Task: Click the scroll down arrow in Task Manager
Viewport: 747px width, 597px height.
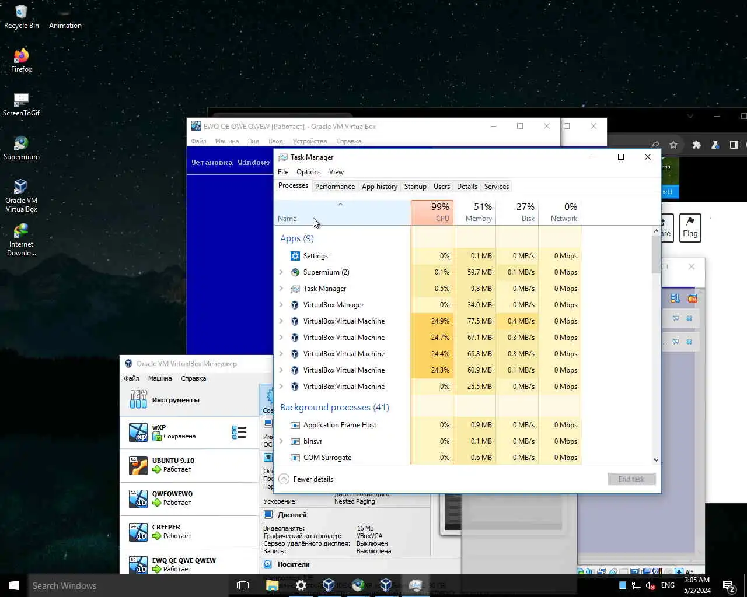Action: (656, 459)
